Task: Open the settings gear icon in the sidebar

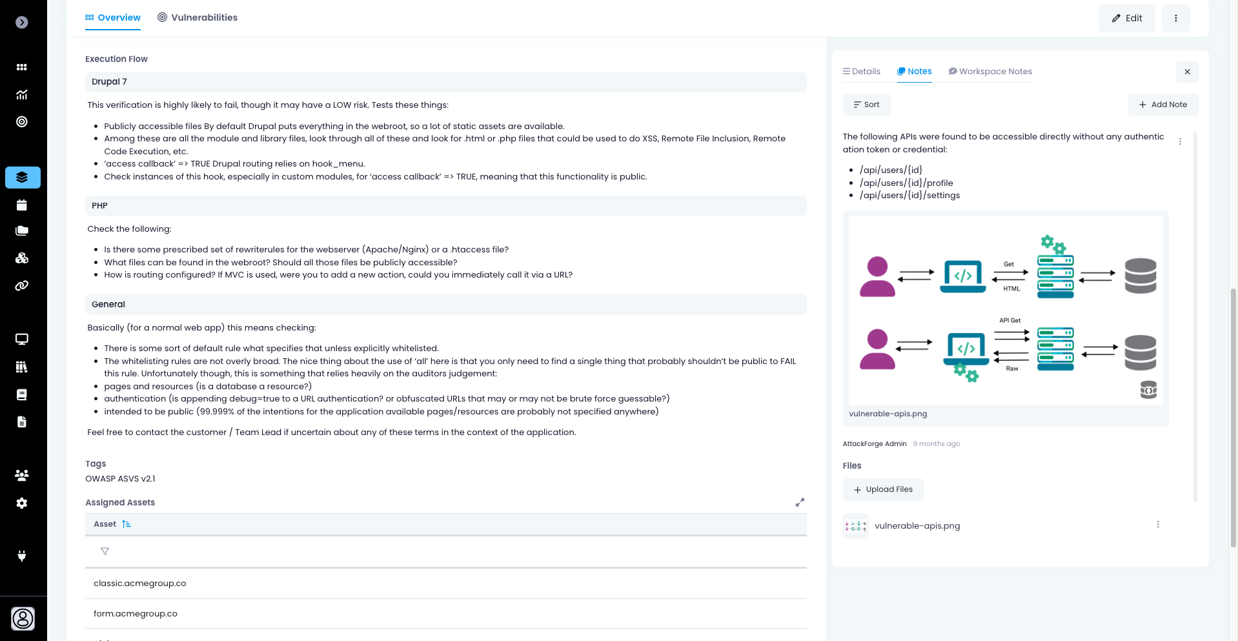Action: point(22,503)
